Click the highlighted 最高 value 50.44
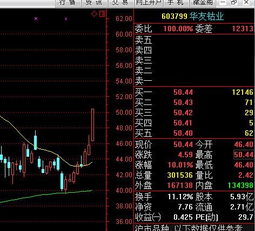This screenshot has height=231, width=255. [244, 155]
